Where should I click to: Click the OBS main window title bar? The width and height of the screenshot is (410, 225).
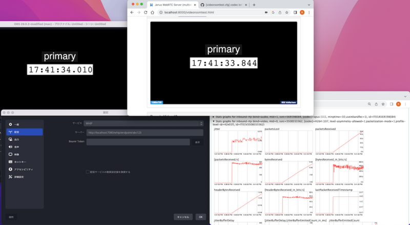click(x=64, y=24)
